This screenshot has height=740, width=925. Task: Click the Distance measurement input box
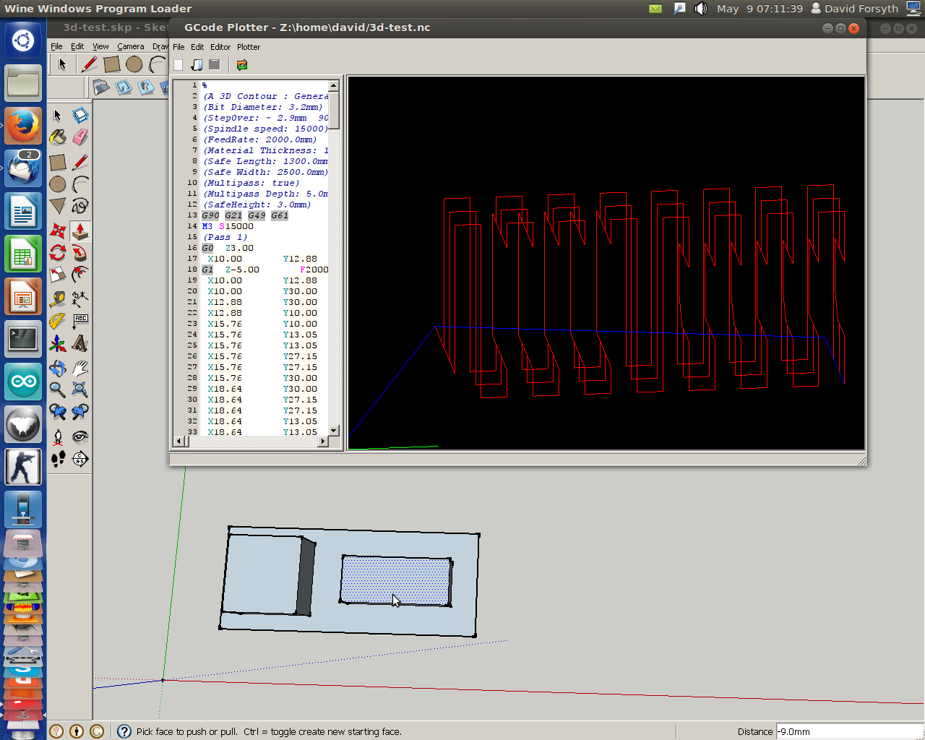848,731
